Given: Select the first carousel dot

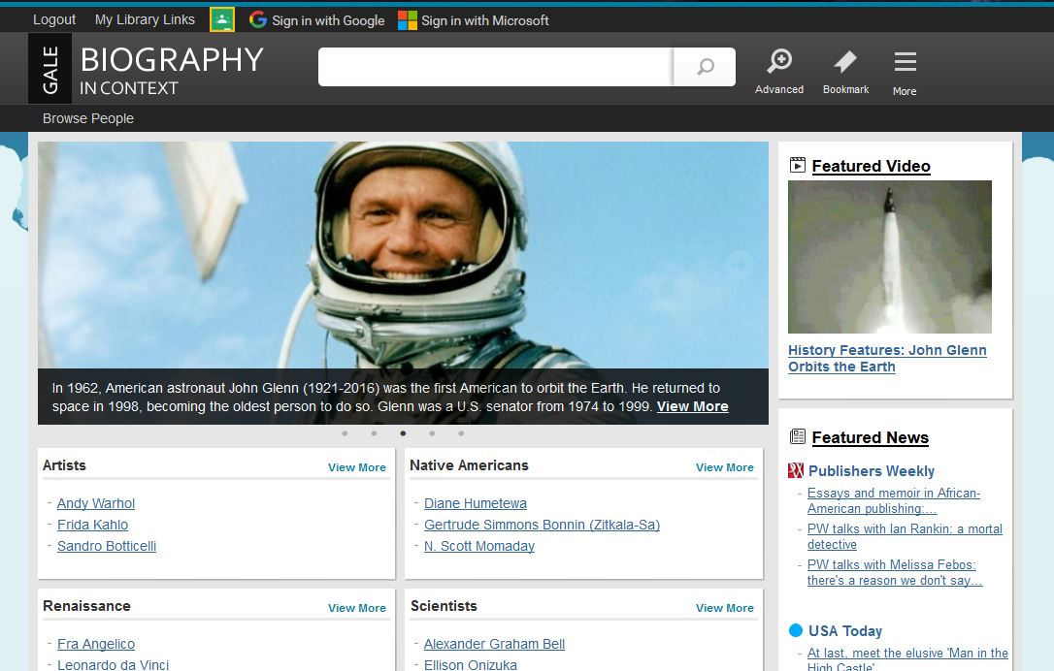Looking at the screenshot, I should tap(345, 433).
